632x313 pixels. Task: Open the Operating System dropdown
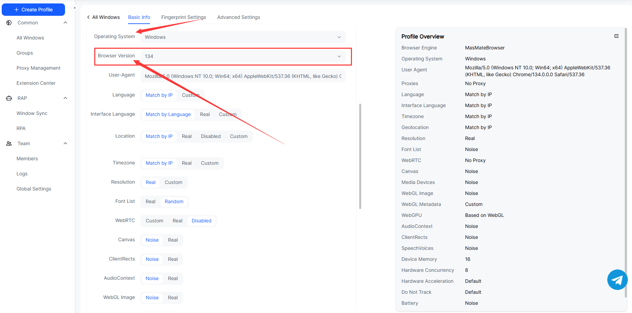tap(243, 37)
